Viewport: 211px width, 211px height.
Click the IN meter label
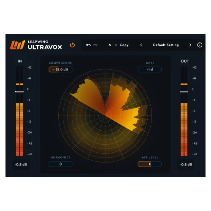[20, 61]
